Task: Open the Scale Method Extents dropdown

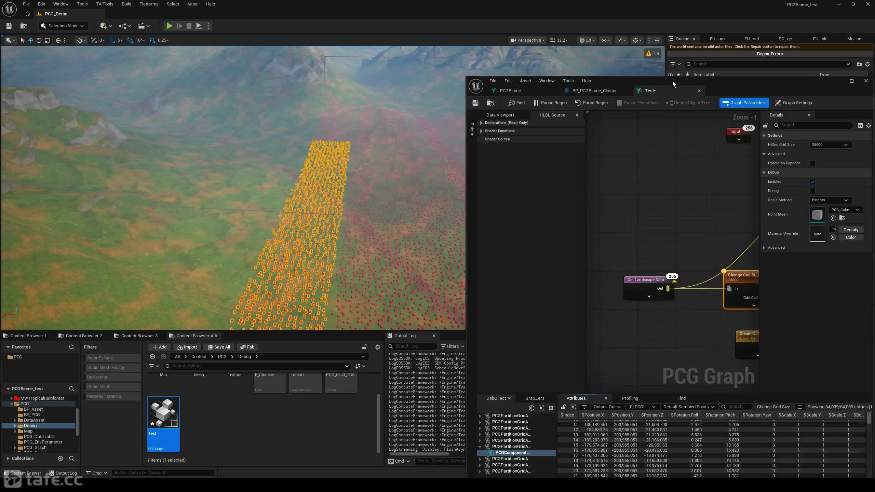Action: click(830, 200)
